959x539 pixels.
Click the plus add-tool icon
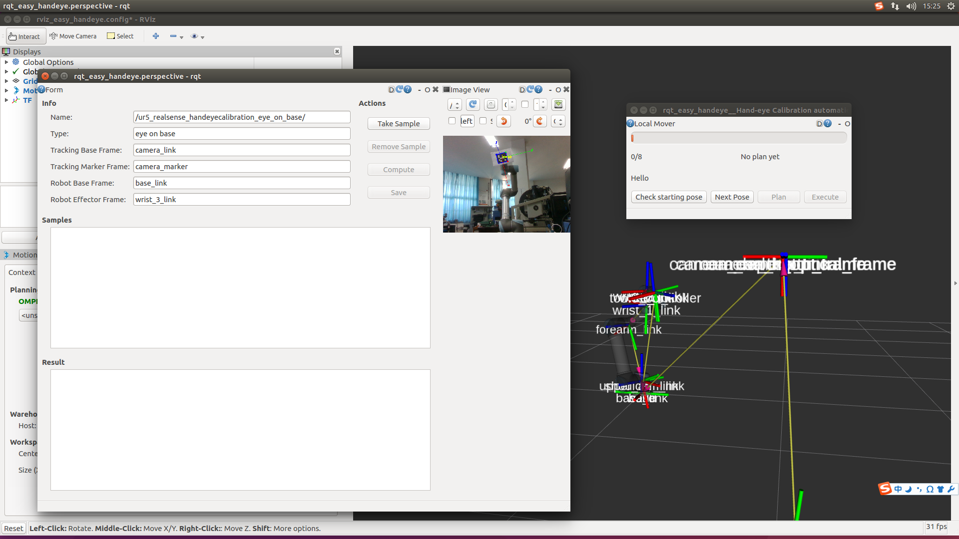156,36
